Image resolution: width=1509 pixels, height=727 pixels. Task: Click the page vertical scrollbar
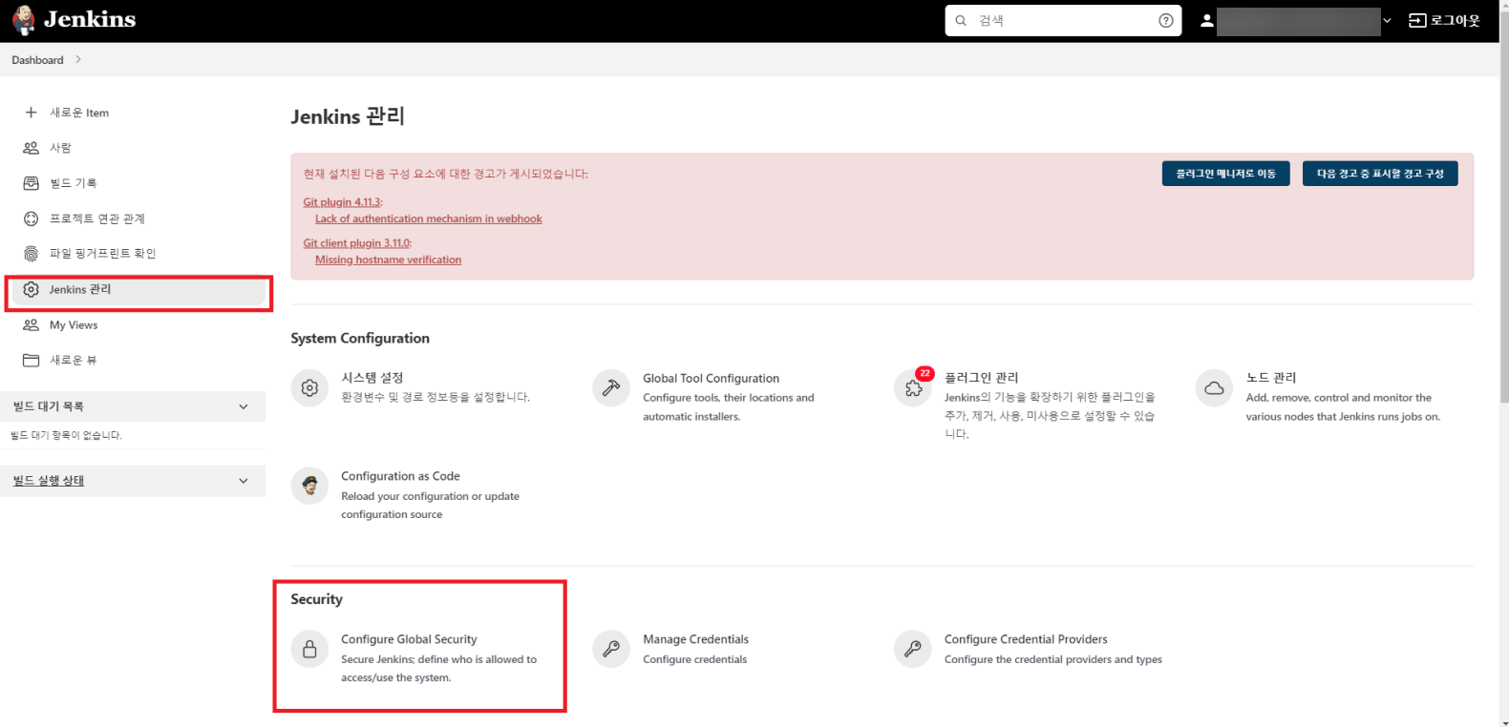coord(1504,205)
